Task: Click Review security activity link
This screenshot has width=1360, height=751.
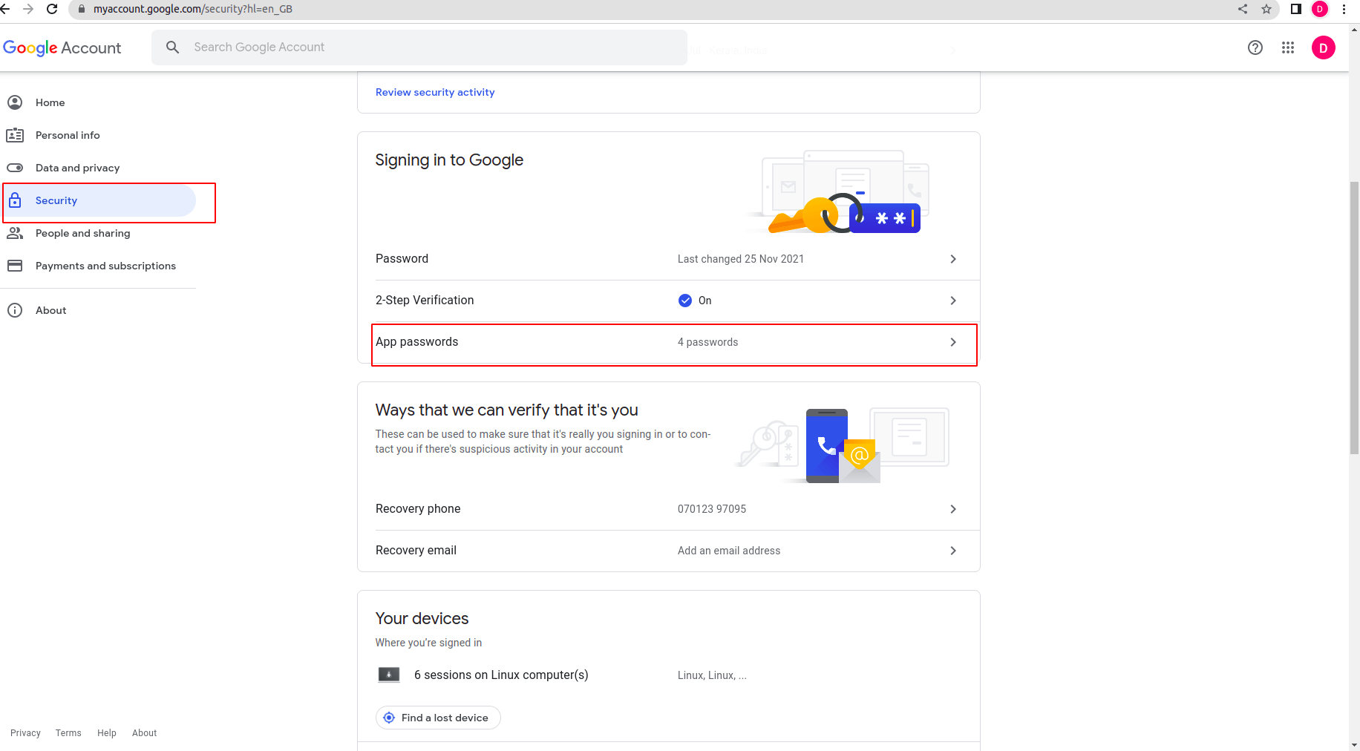Action: coord(435,92)
